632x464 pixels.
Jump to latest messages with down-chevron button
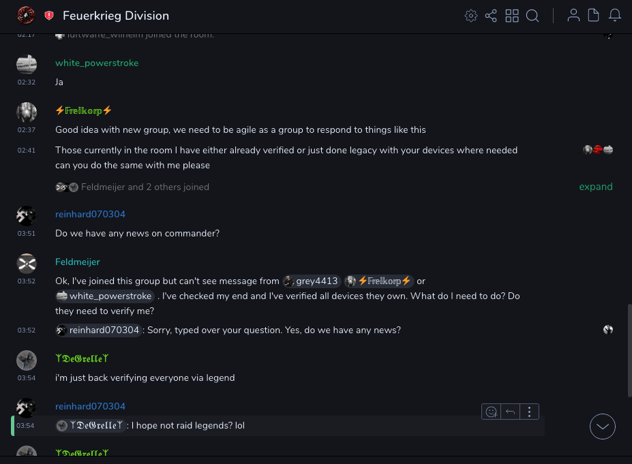(603, 427)
